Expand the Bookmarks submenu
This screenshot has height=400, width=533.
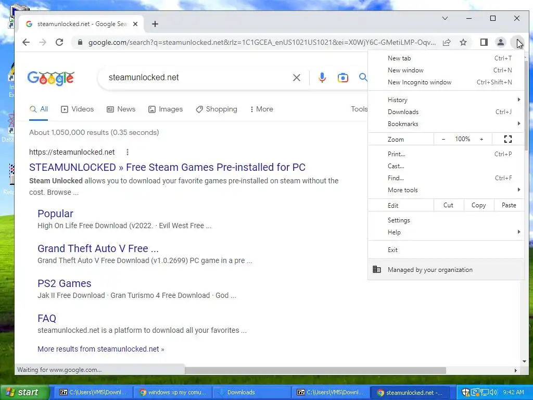[x=446, y=123]
